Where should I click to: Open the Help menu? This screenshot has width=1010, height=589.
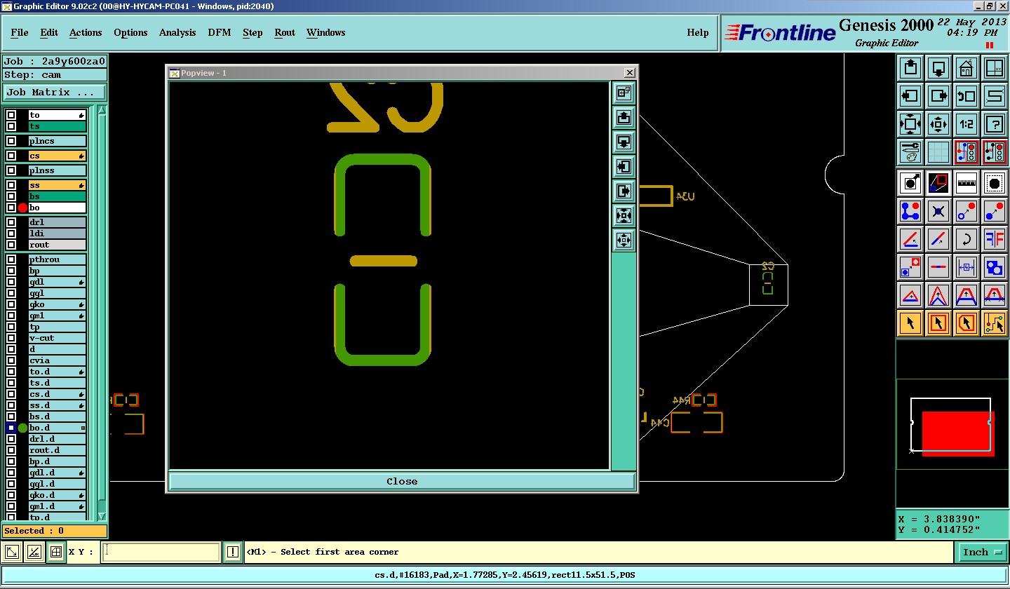click(x=697, y=32)
